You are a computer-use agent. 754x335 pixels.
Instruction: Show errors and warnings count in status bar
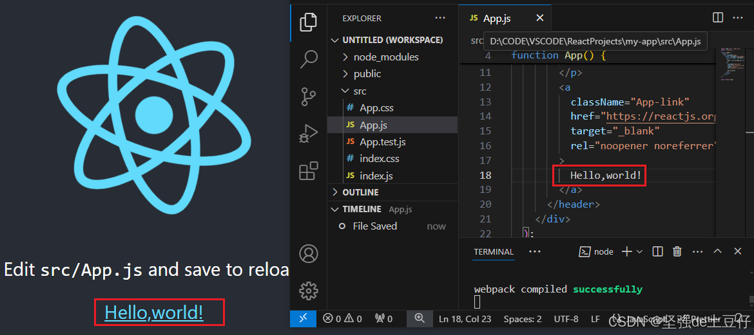point(342,319)
